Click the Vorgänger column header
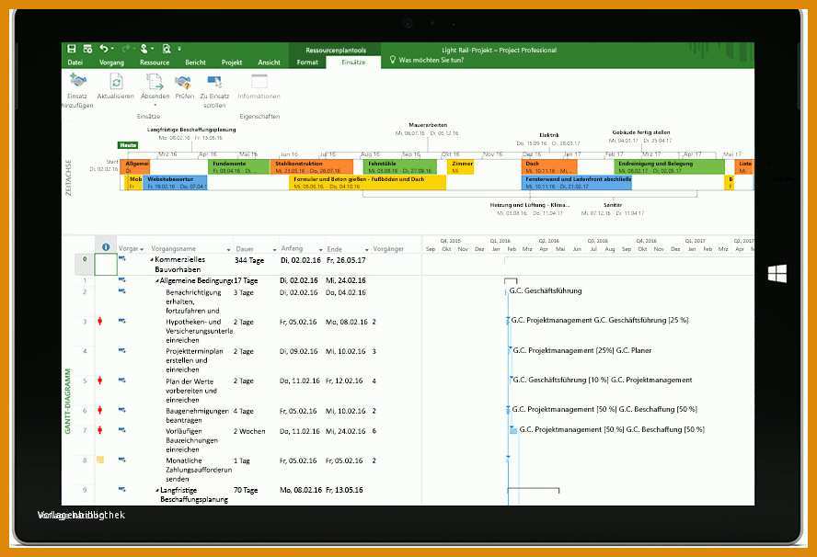Image resolution: width=817 pixels, height=557 pixels. click(x=388, y=249)
